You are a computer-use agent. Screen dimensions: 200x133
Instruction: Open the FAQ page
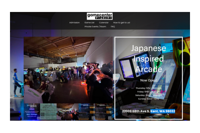[x=113, y=27]
